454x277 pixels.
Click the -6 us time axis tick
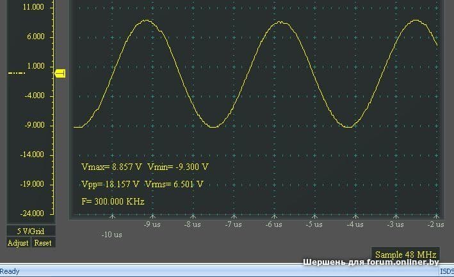point(273,224)
